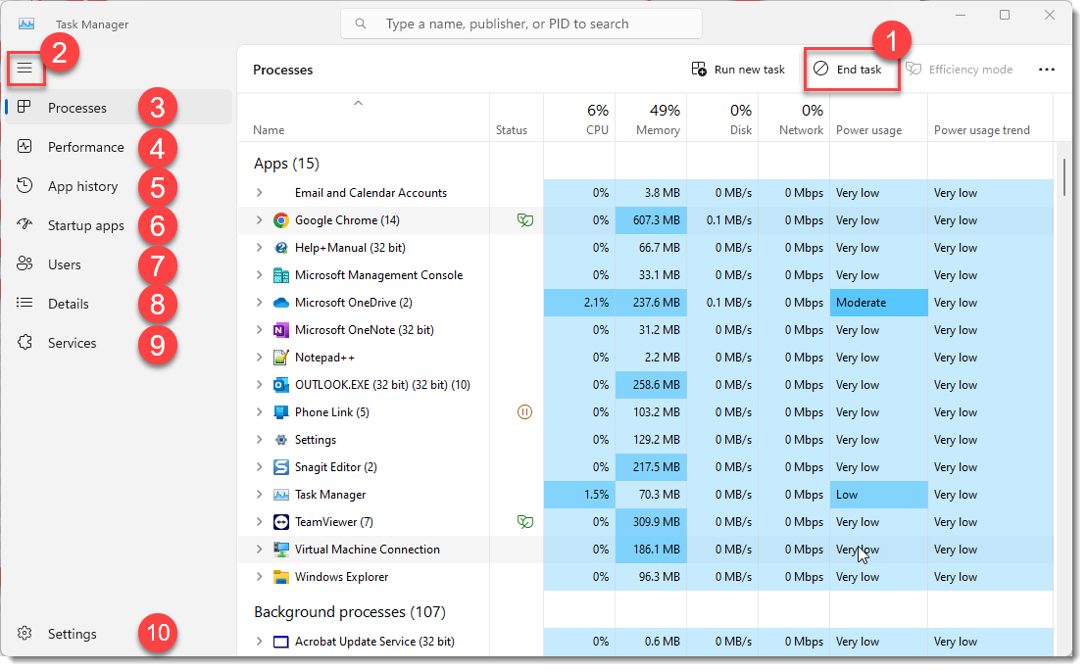1087x671 pixels.
Task: Toggle the efficiency leaf icon on TeamViewer
Action: [525, 521]
